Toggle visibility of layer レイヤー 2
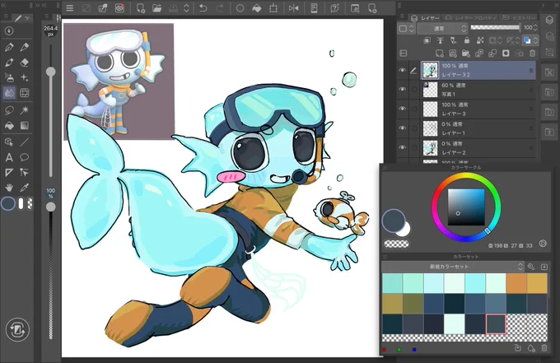This screenshot has width=560, height=363. click(403, 147)
